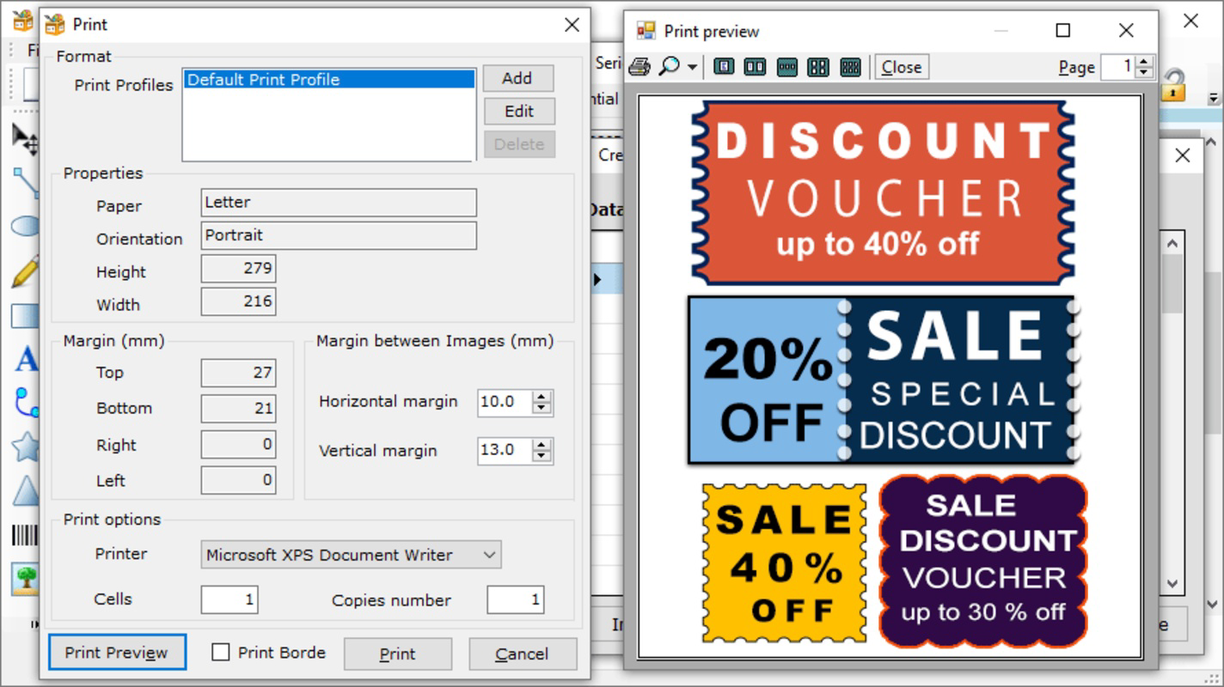Add a new print profile

pyautogui.click(x=518, y=78)
